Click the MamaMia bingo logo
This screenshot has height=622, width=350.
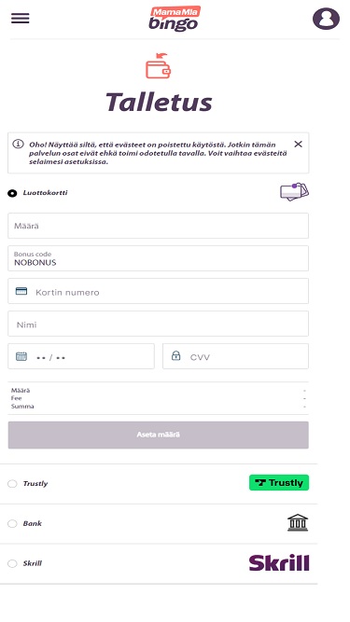coord(175,19)
